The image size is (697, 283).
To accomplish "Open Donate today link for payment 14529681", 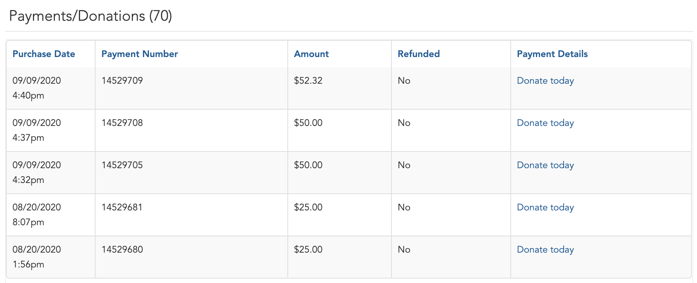I will (545, 207).
